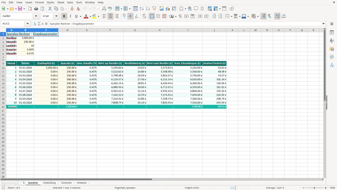
Task: Open the background color dropdown arrow
Action: coord(98,16)
